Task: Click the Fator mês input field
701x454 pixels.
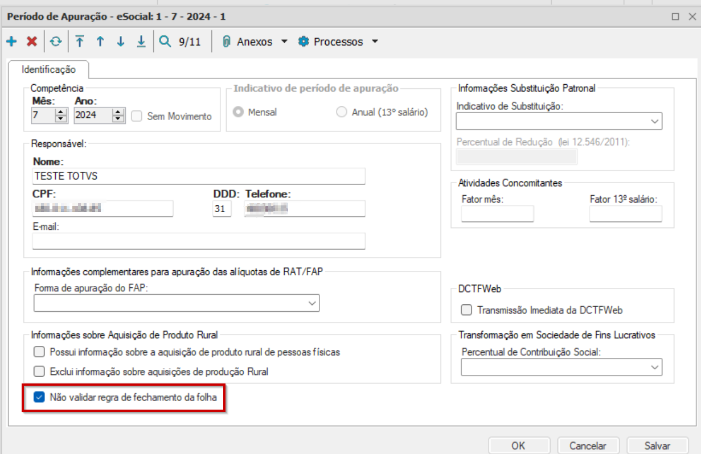Action: click(498, 214)
